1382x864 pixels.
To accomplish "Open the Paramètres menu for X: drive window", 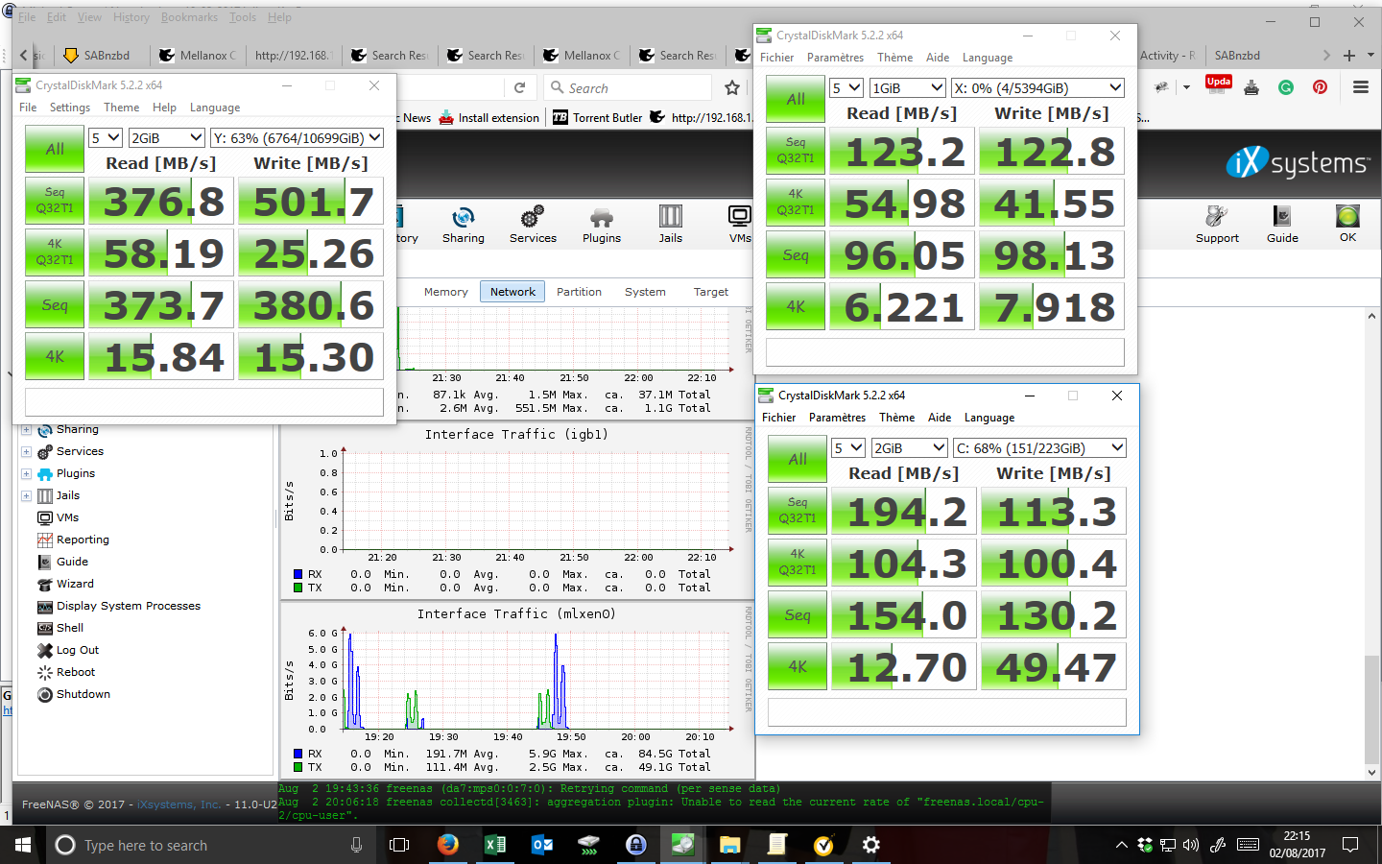I will (x=835, y=58).
